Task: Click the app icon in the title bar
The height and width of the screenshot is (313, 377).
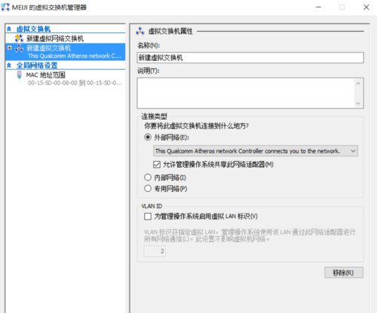Action: click(5, 8)
